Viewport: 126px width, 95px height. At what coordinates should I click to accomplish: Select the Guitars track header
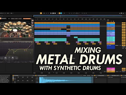(x=111, y=28)
